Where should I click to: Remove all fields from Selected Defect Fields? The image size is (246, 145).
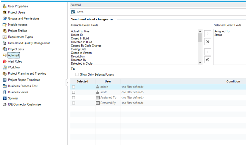coord(208,59)
